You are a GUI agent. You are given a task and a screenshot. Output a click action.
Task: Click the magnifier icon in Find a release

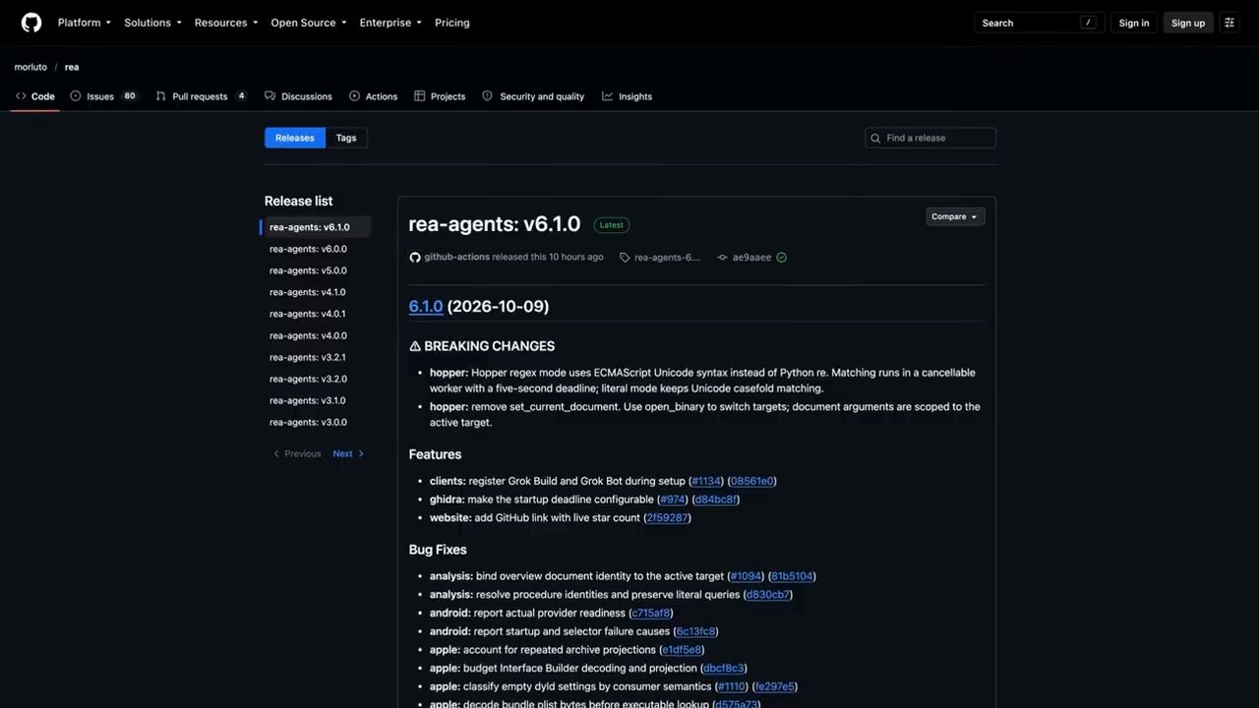tap(875, 138)
